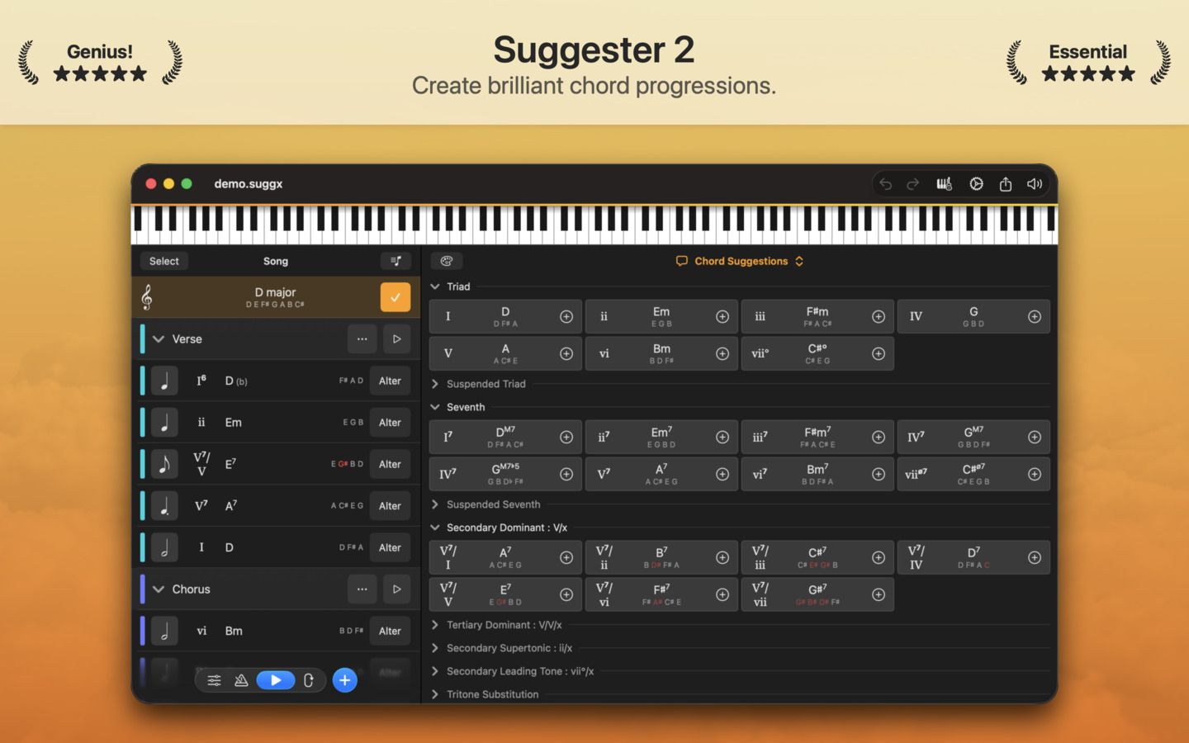Click the Select button
Image resolution: width=1189 pixels, height=743 pixels.
[164, 261]
